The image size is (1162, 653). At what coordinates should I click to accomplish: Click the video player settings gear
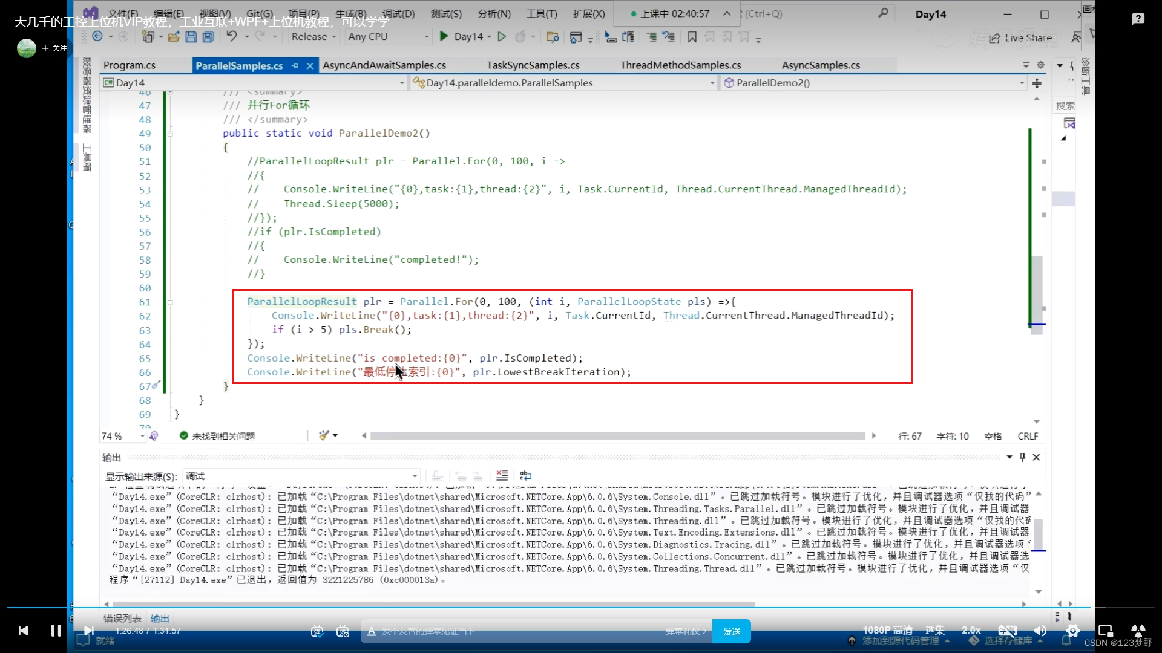pos(1072,631)
